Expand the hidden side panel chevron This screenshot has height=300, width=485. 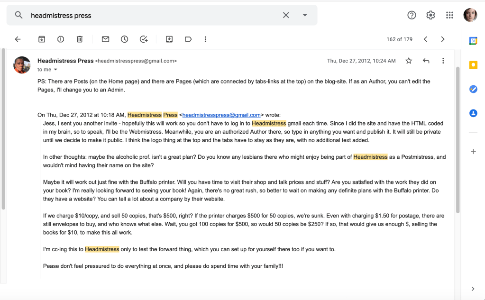pyautogui.click(x=473, y=289)
